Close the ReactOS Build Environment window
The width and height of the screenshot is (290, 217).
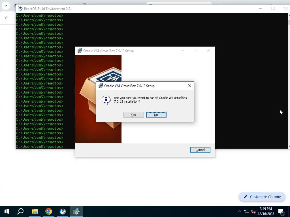(x=285, y=8)
